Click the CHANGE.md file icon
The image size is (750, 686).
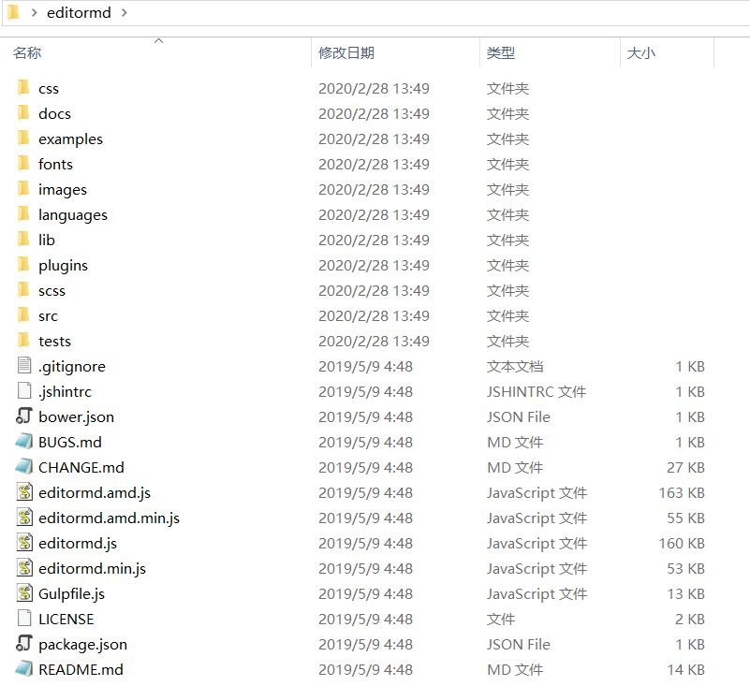click(24, 467)
